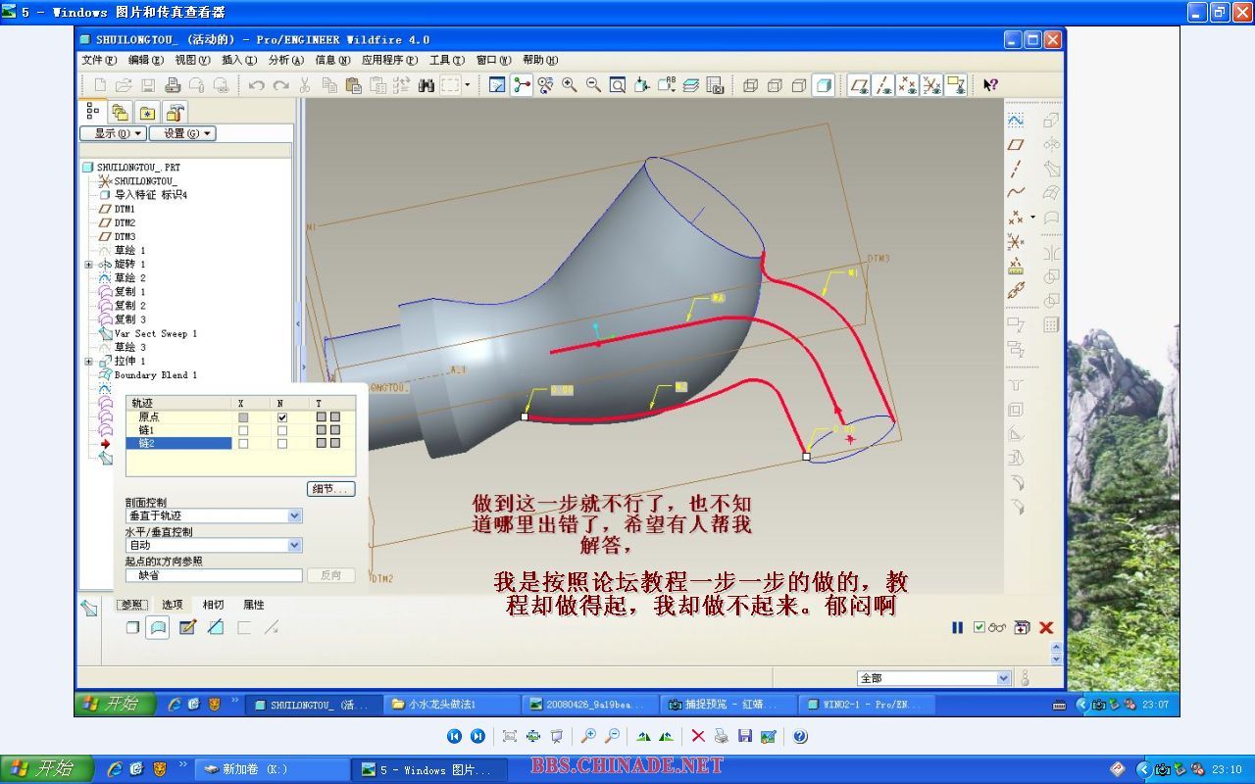Click the 起点的X方向参照 field showing 缺省
The image size is (1255, 784).
click(214, 575)
